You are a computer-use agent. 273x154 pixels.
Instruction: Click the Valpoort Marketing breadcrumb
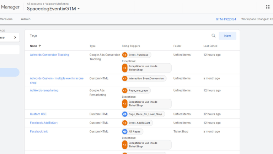coord(57,4)
